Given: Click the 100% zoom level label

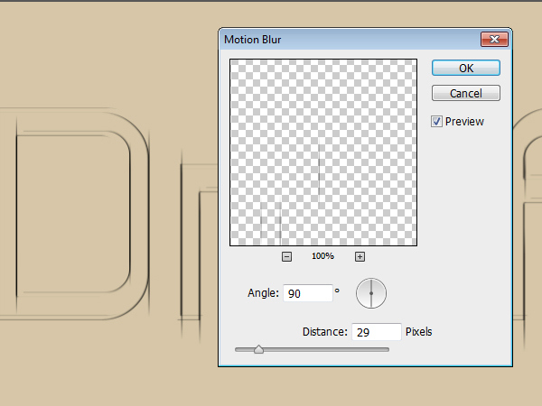Looking at the screenshot, I should [x=322, y=256].
